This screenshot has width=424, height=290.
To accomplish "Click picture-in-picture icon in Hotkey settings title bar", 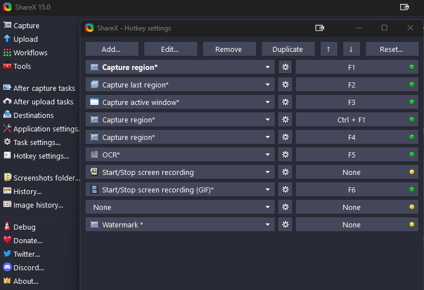I will click(319, 28).
